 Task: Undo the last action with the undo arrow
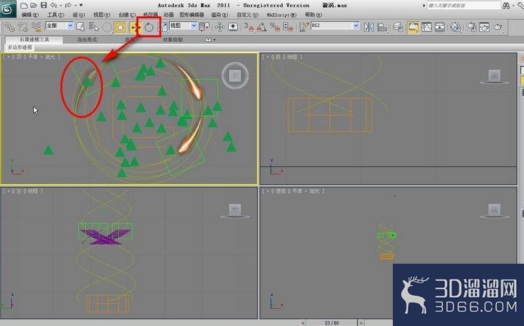[54, 5]
